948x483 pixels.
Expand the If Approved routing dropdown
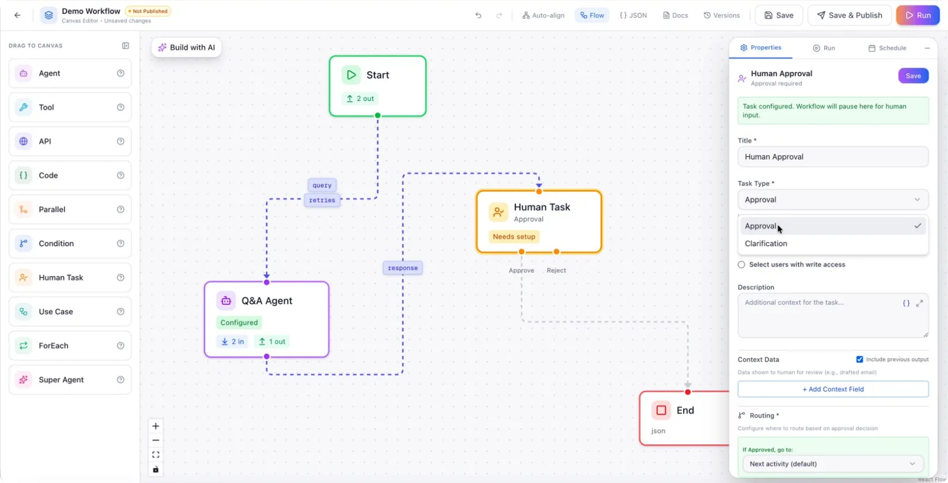click(x=832, y=464)
